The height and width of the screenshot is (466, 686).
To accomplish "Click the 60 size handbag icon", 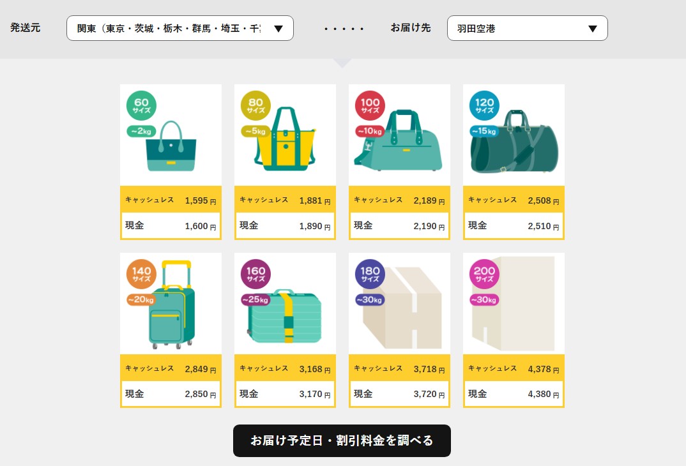I will (x=171, y=147).
